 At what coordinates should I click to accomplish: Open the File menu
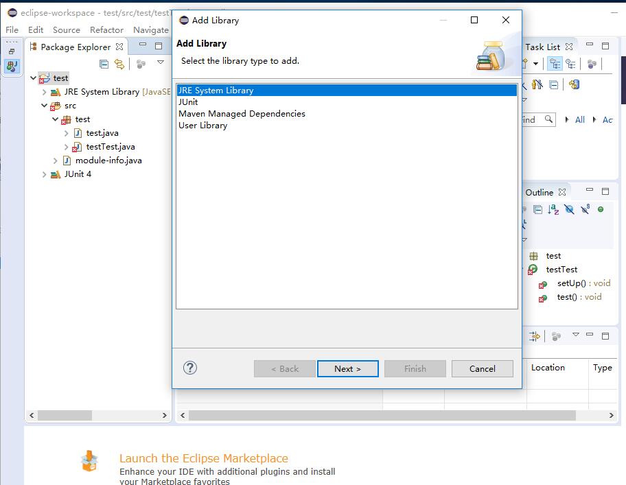12,30
